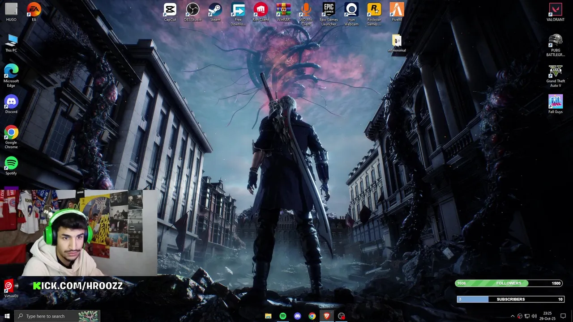
Task: Open the Free Download Manager shortcut
Action: [x=238, y=14]
